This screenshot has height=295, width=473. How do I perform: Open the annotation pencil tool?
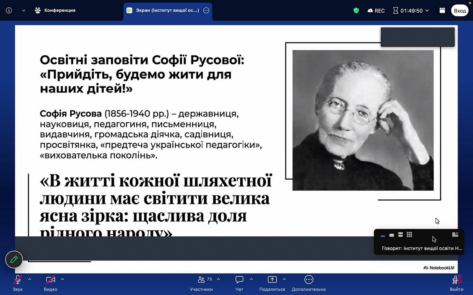(x=14, y=259)
